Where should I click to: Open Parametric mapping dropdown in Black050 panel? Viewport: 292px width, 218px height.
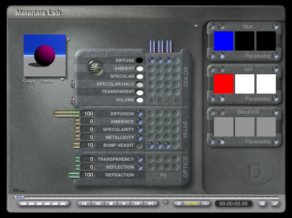click(276, 142)
